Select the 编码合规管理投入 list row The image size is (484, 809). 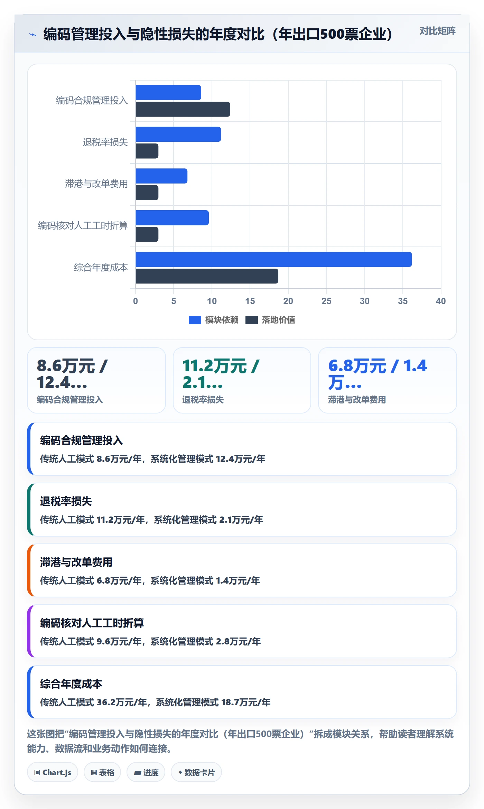242,449
